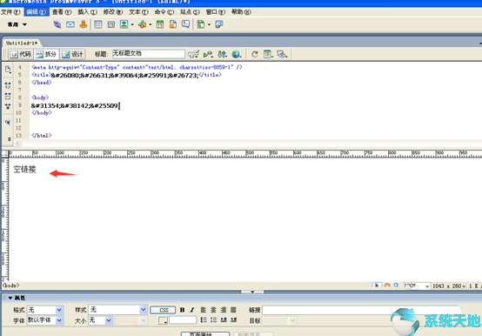Apply an ordered list
Viewport: 482px width, 336px height.
click(x=213, y=320)
